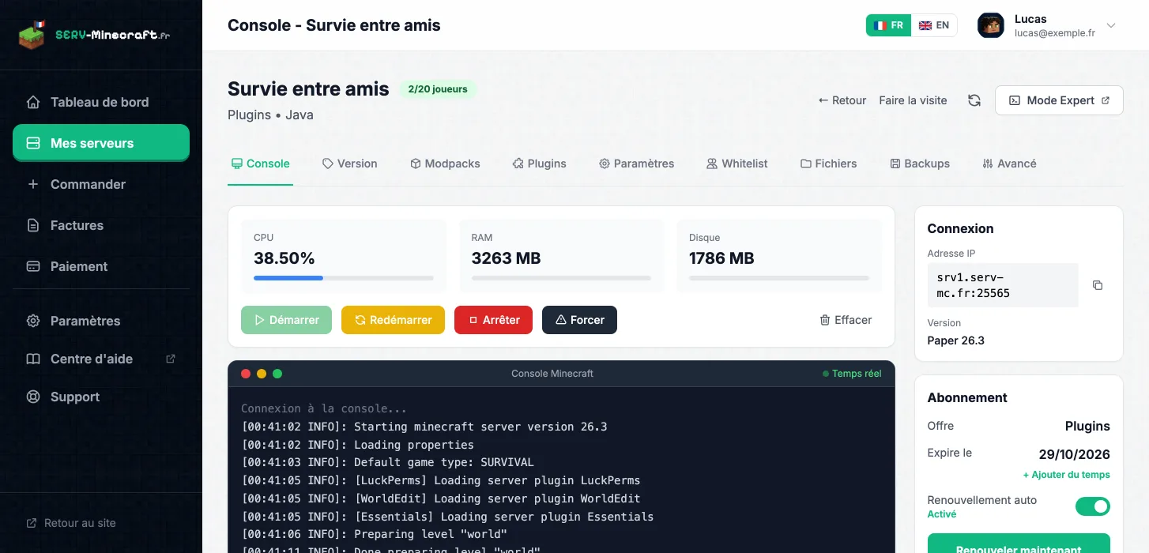1149x553 pixels.
Task: Click the trash icon for Effacer
Action: tap(825, 320)
